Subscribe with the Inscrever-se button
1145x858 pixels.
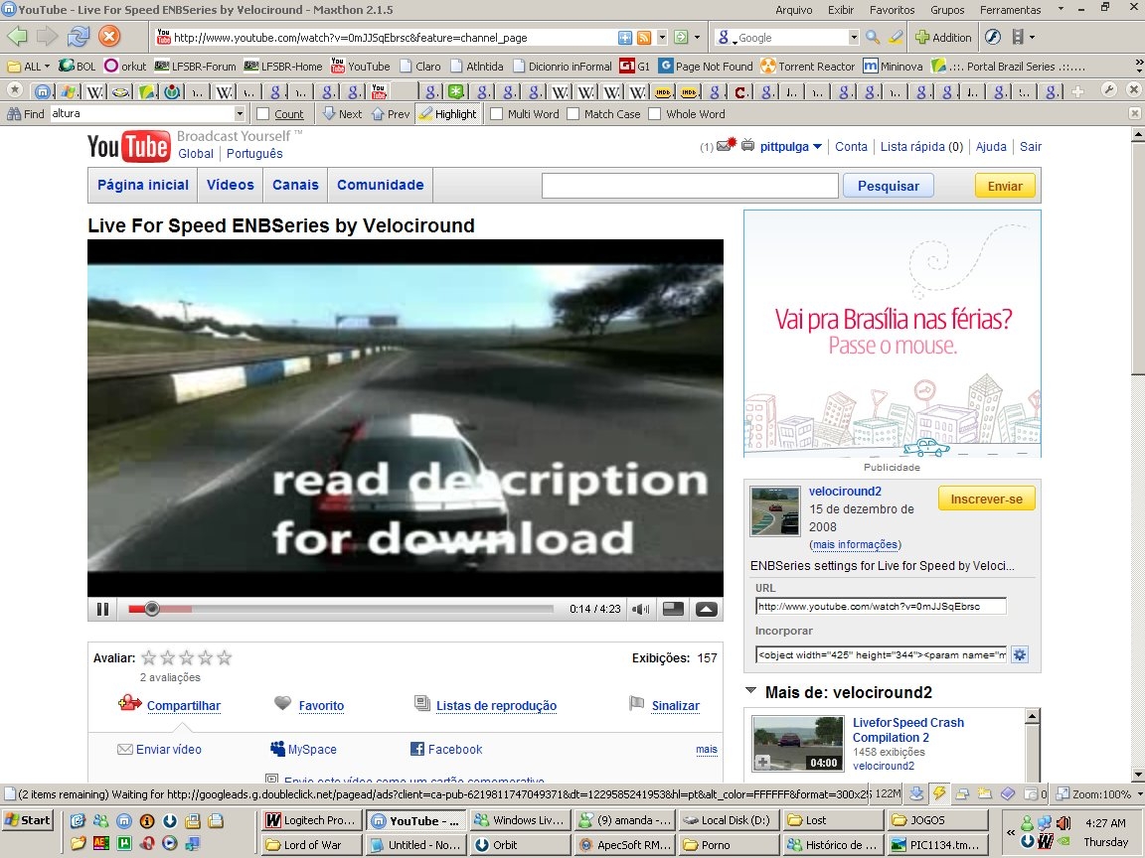tap(987, 500)
